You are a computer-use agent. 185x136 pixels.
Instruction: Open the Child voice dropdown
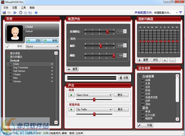pyautogui.click(x=42, y=46)
